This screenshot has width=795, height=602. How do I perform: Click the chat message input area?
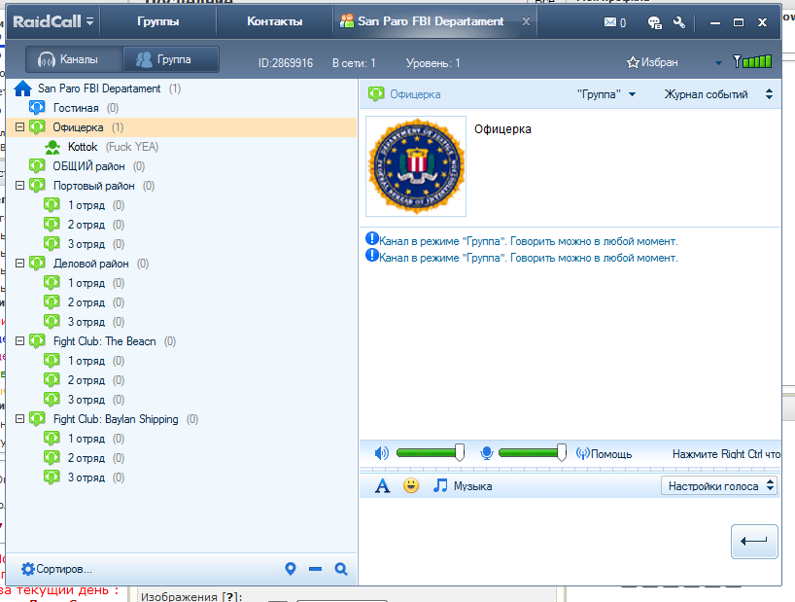(542, 540)
